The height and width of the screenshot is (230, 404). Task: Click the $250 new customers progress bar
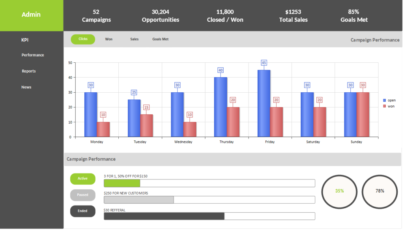tap(209, 200)
